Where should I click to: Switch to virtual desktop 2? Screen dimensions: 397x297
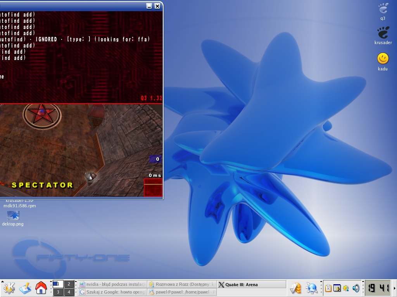click(69, 284)
